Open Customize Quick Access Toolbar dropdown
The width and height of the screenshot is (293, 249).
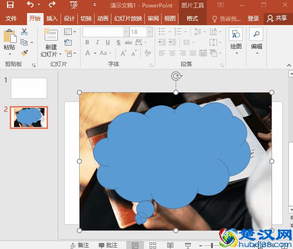point(95,5)
